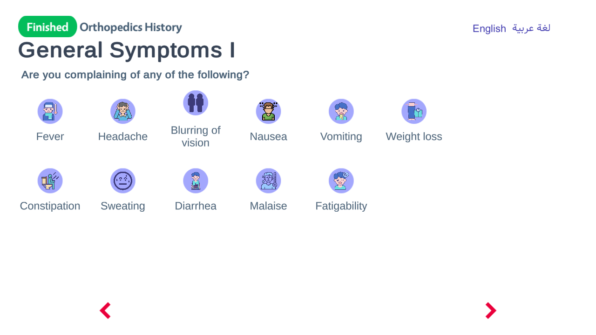Go to next page with right arrow
596x335 pixels.
[x=491, y=310]
